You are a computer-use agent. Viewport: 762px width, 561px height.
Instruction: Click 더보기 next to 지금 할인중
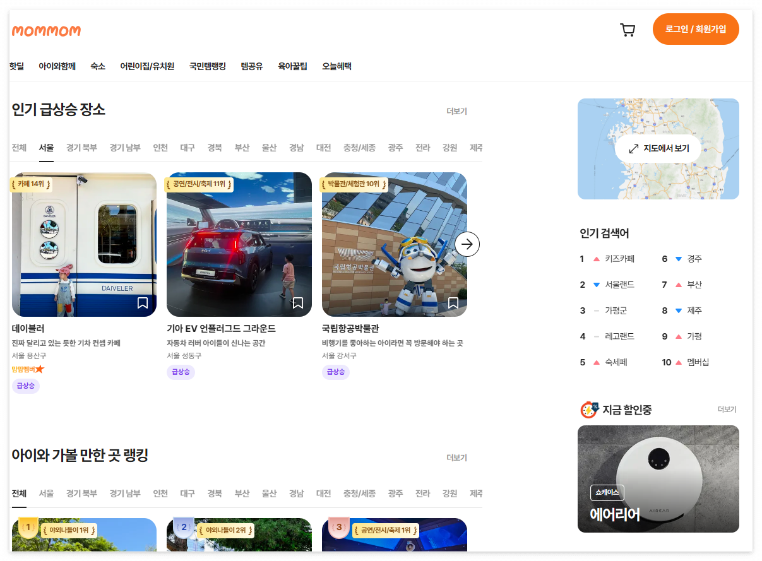click(727, 410)
